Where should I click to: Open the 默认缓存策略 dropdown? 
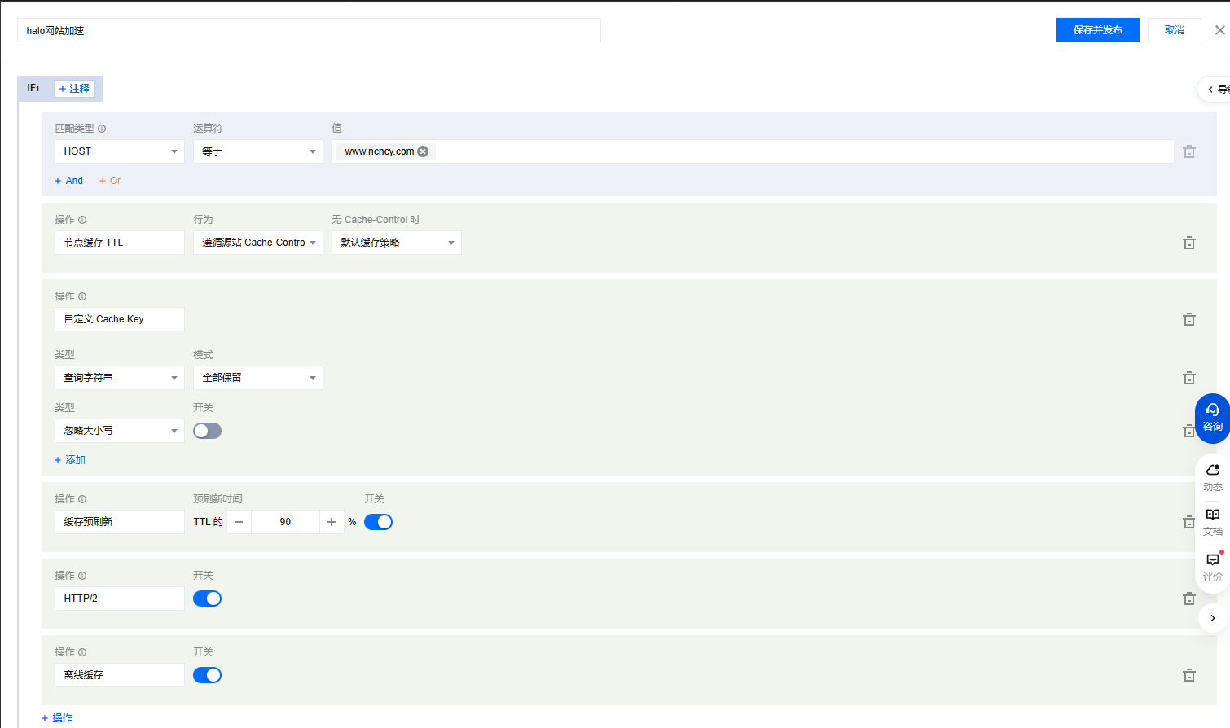pyautogui.click(x=396, y=243)
